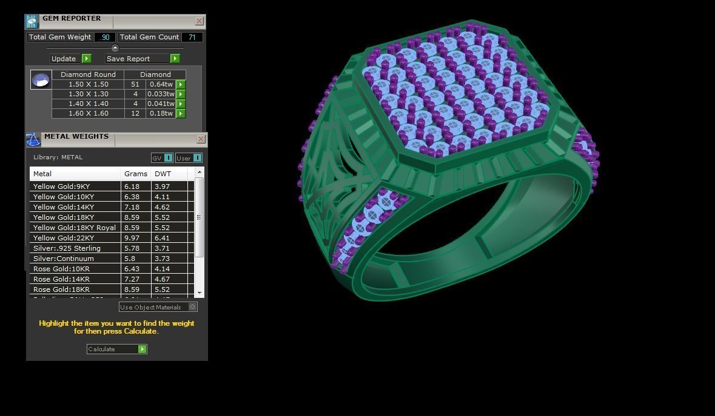The width and height of the screenshot is (715, 416).
Task: Click metal list scrollbar down arrow
Action: [200, 293]
